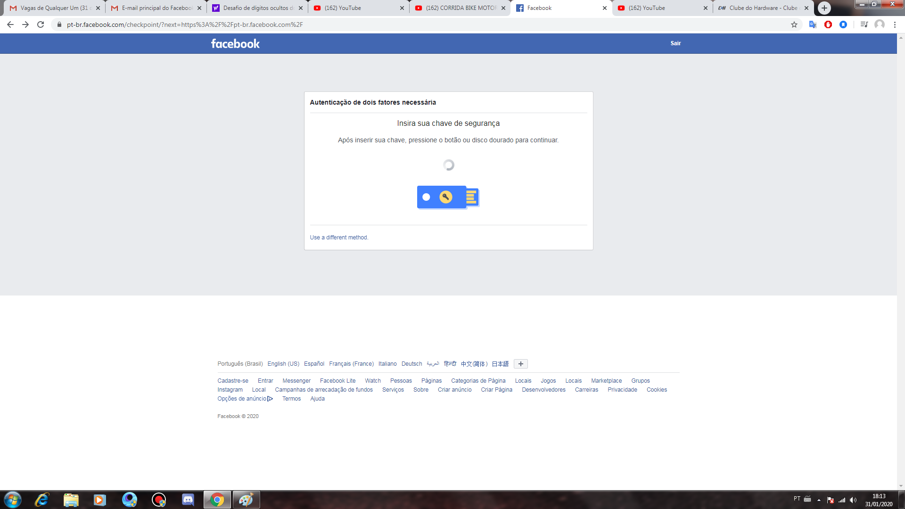Viewport: 905px width, 509px height.
Task: Open the Ajuda footer link
Action: 317,399
